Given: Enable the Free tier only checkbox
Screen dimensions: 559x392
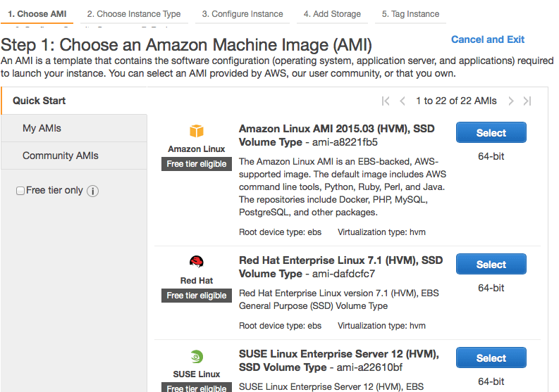Looking at the screenshot, I should 20,191.
